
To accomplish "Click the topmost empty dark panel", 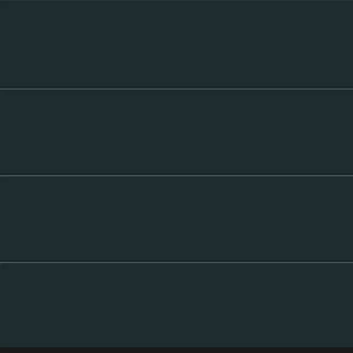I will 177,43.
